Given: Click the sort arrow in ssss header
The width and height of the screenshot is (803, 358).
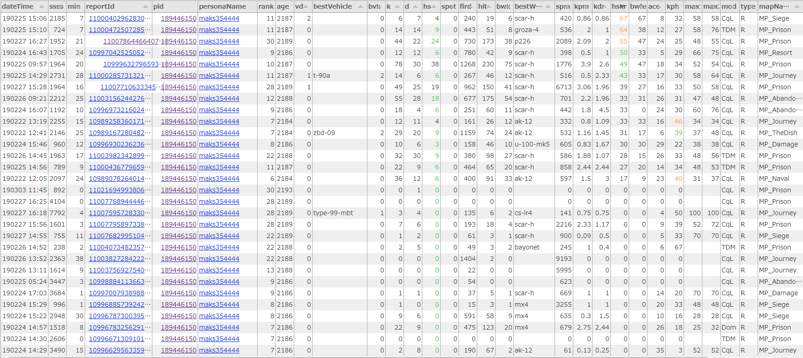Looking at the screenshot, I should 60,6.
